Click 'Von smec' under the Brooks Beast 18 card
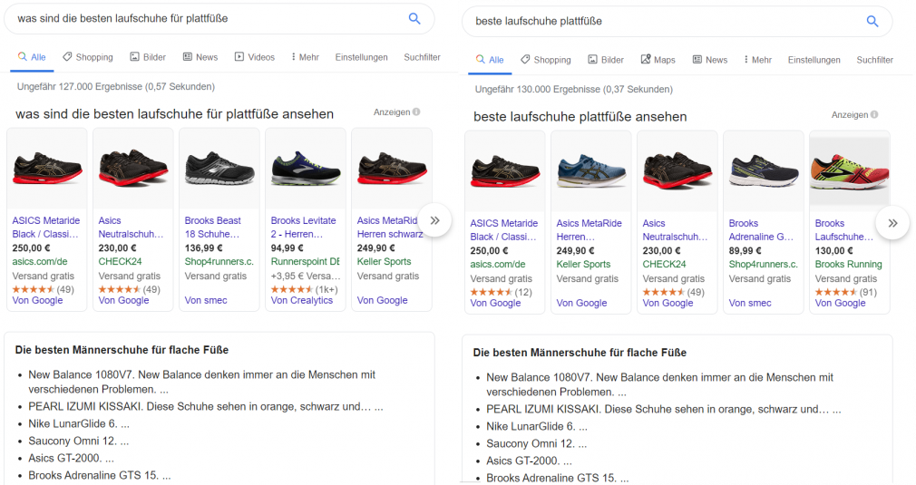The height and width of the screenshot is (485, 916). (206, 301)
